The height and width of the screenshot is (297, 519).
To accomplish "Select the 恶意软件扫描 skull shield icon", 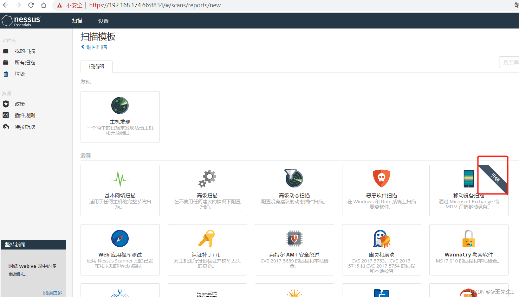I will tap(381, 179).
